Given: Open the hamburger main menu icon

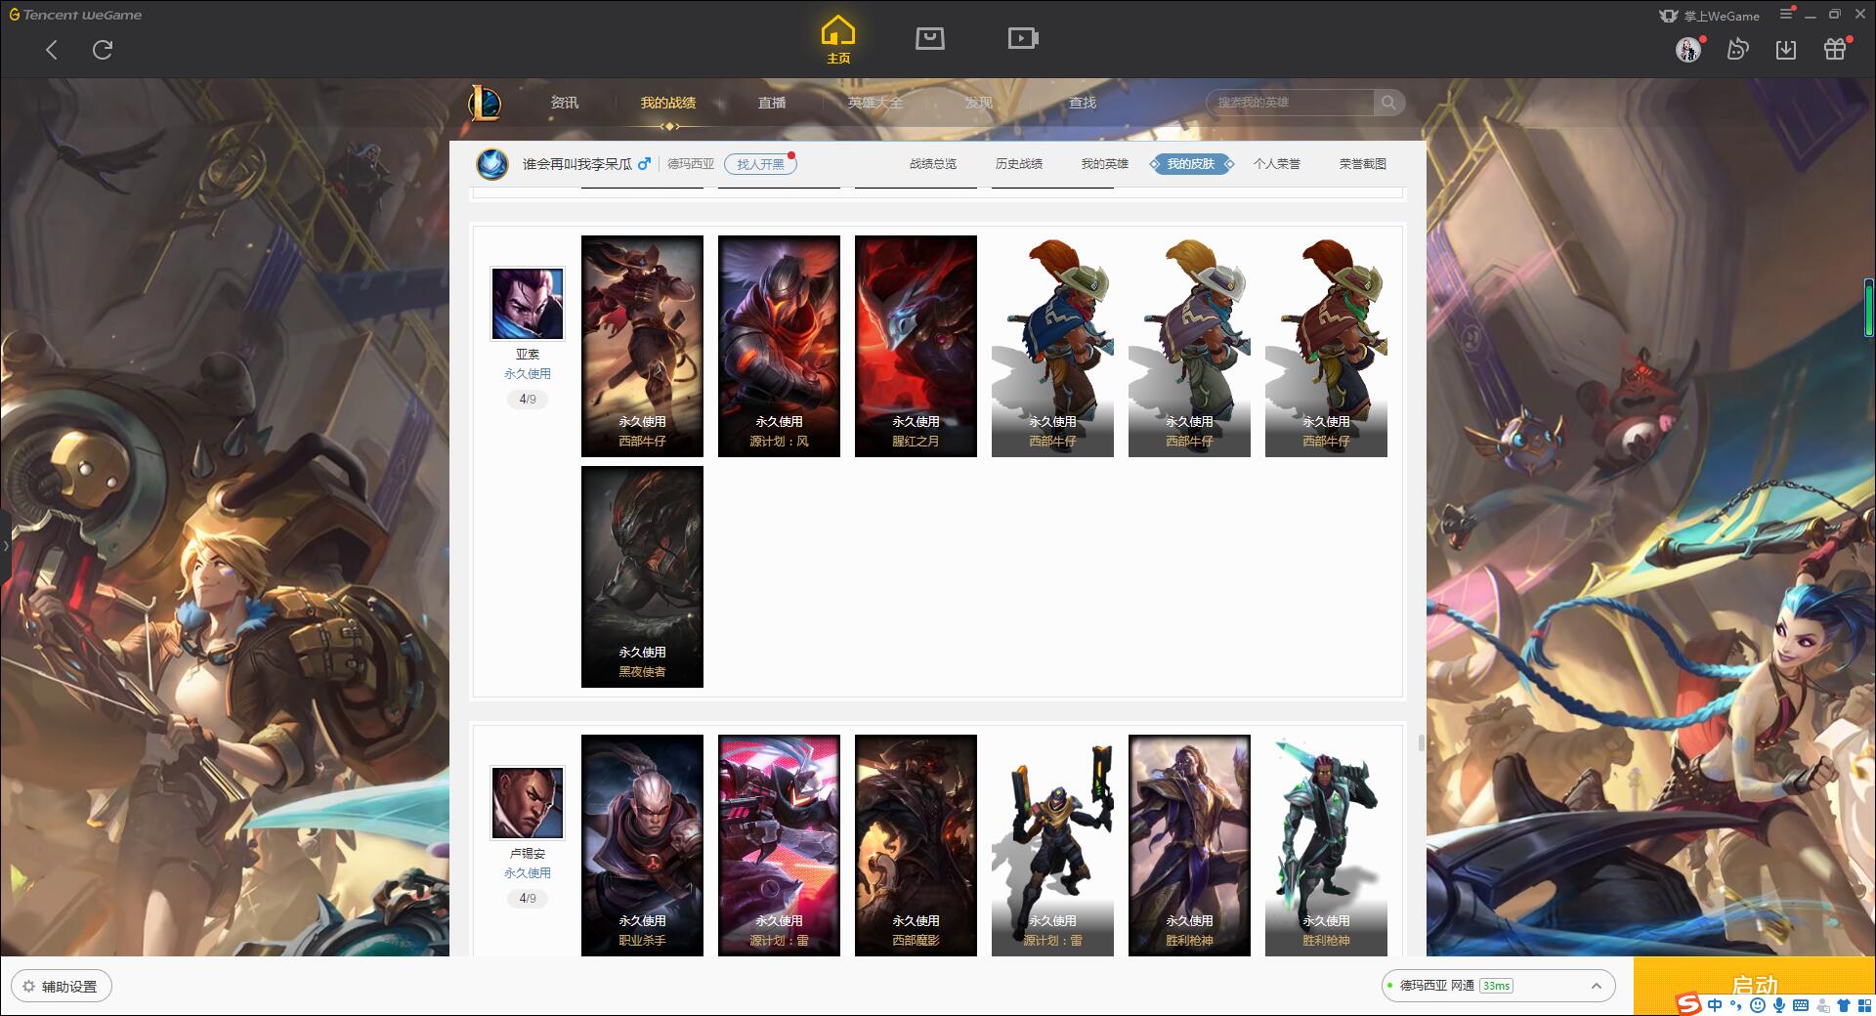Looking at the screenshot, I should click(x=1786, y=14).
